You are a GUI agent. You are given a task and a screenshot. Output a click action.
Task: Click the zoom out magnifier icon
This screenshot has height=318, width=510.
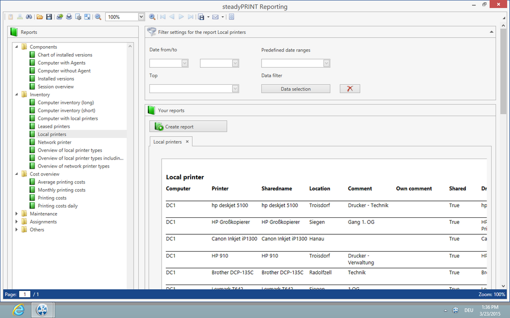tap(98, 17)
